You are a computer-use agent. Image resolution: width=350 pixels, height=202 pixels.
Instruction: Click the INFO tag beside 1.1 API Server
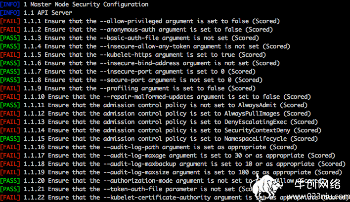10,13
